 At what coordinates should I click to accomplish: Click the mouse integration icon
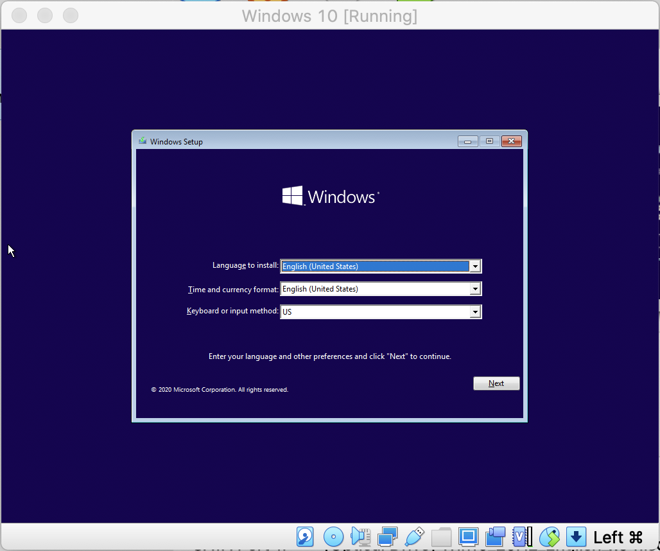coord(550,537)
